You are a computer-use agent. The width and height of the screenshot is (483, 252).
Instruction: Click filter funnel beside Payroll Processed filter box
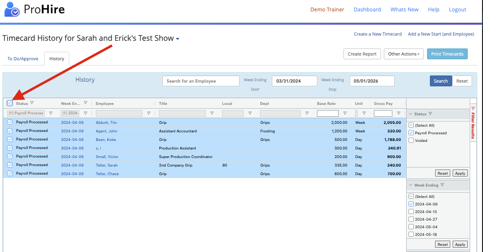tap(51, 113)
